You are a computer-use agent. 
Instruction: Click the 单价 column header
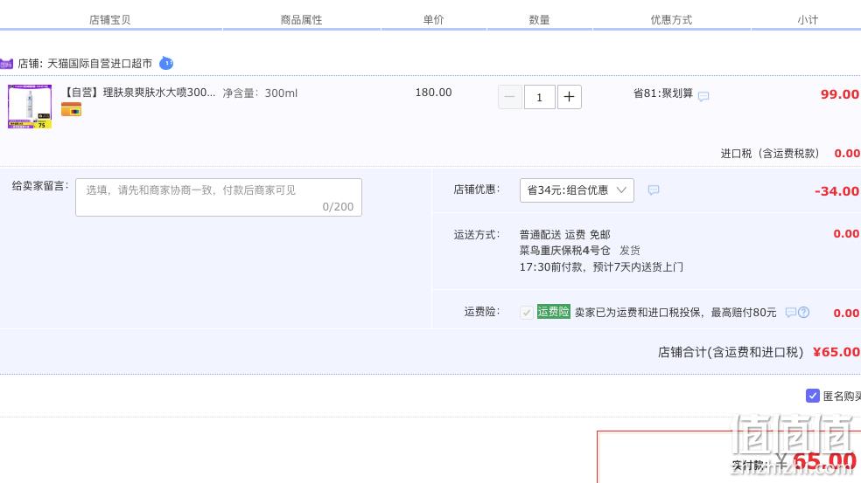(x=433, y=20)
